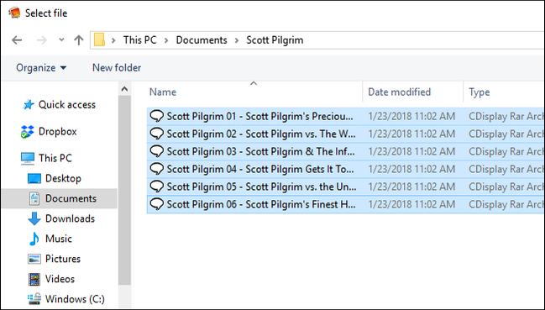Click date modified of Scott Pilgrim 03 row
The height and width of the screenshot is (310, 545).
tap(411, 152)
